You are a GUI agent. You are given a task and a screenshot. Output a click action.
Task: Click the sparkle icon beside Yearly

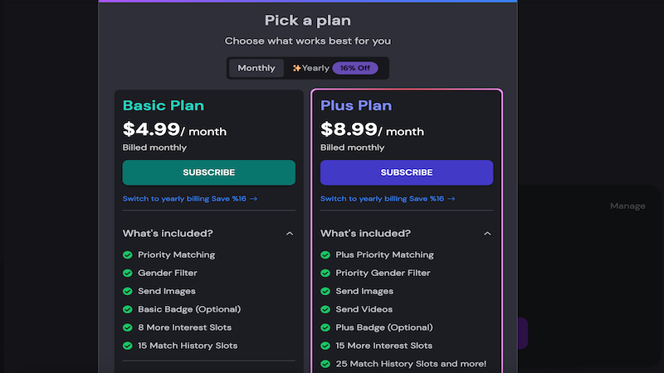(296, 68)
